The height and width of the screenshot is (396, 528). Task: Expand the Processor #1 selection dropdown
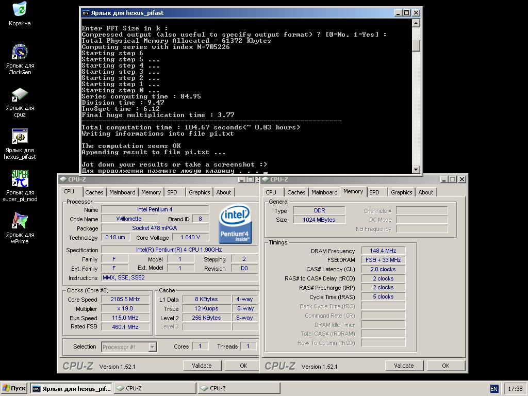click(152, 347)
